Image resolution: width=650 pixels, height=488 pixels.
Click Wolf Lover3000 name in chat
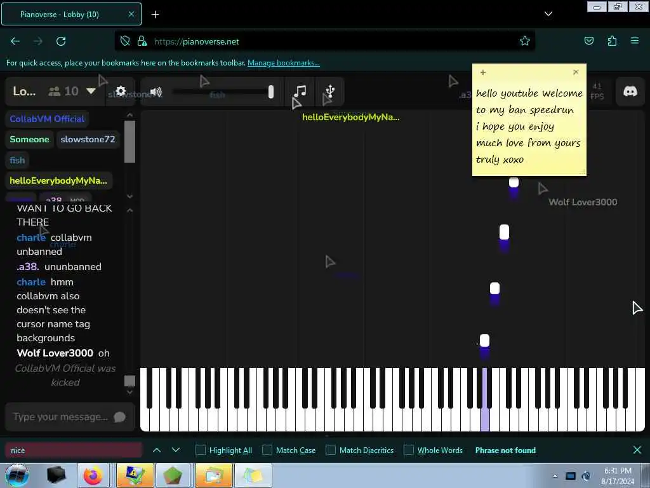pyautogui.click(x=55, y=353)
